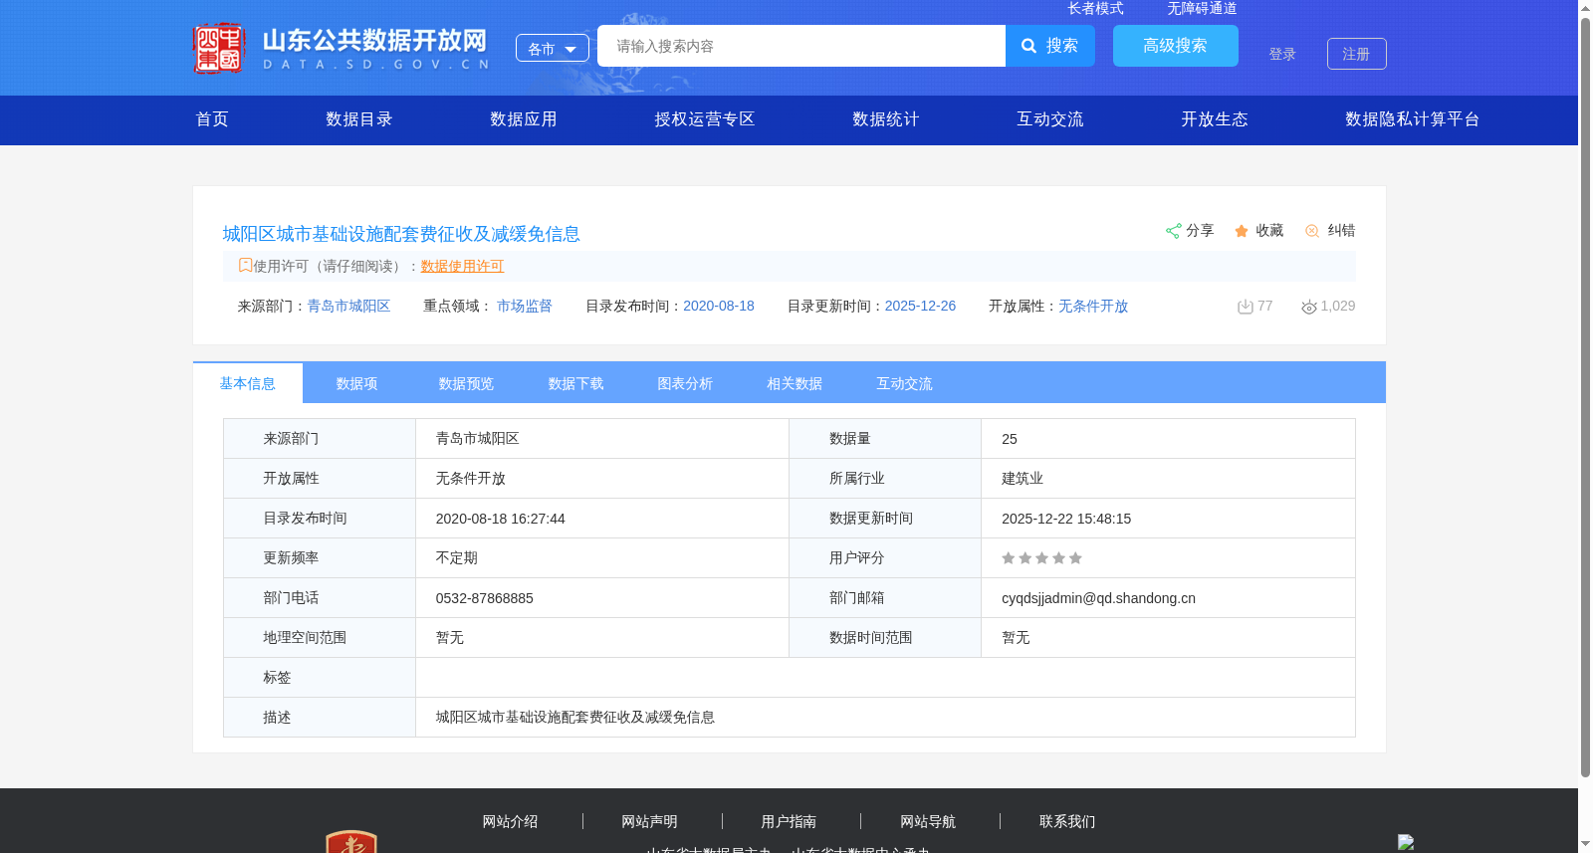Open 数据目录 in the navigation bar
1593x853 pixels.
coord(359,119)
